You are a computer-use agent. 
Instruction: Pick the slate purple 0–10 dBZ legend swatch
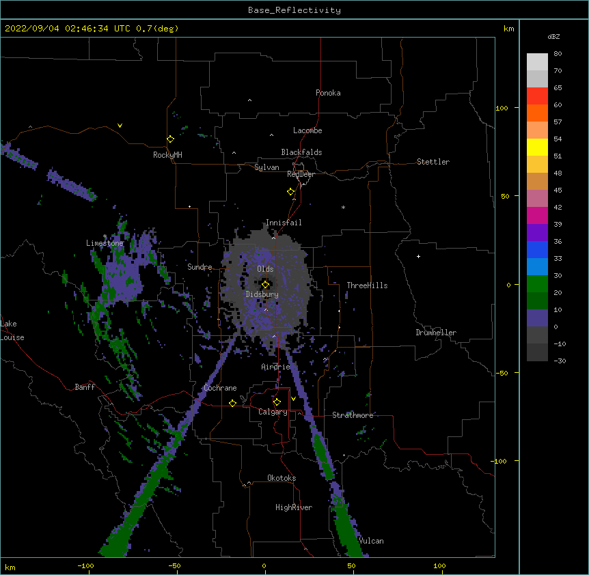click(x=537, y=318)
